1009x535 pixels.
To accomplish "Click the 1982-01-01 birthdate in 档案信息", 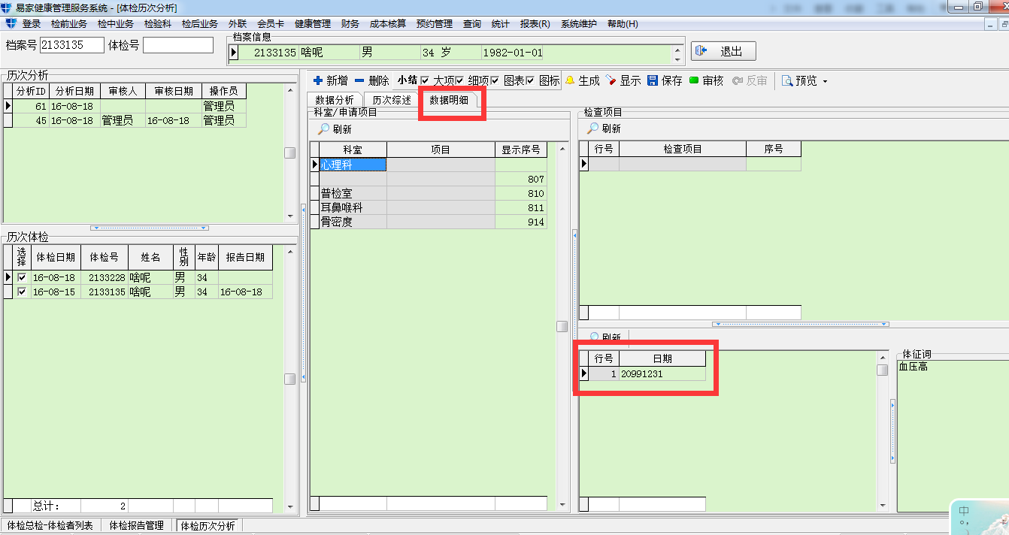I will [513, 53].
